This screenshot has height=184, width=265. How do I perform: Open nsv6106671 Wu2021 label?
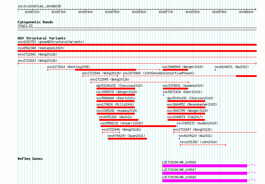coord(232,67)
